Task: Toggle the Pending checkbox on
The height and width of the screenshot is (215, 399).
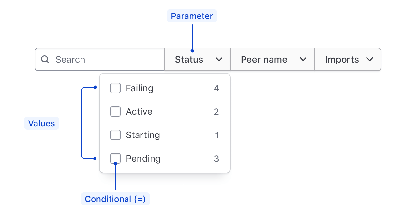Action: (x=115, y=158)
